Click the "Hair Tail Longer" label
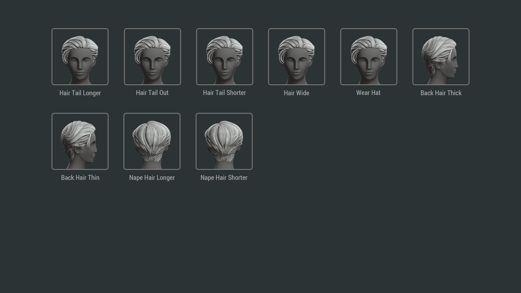The image size is (521, 293). click(x=80, y=93)
